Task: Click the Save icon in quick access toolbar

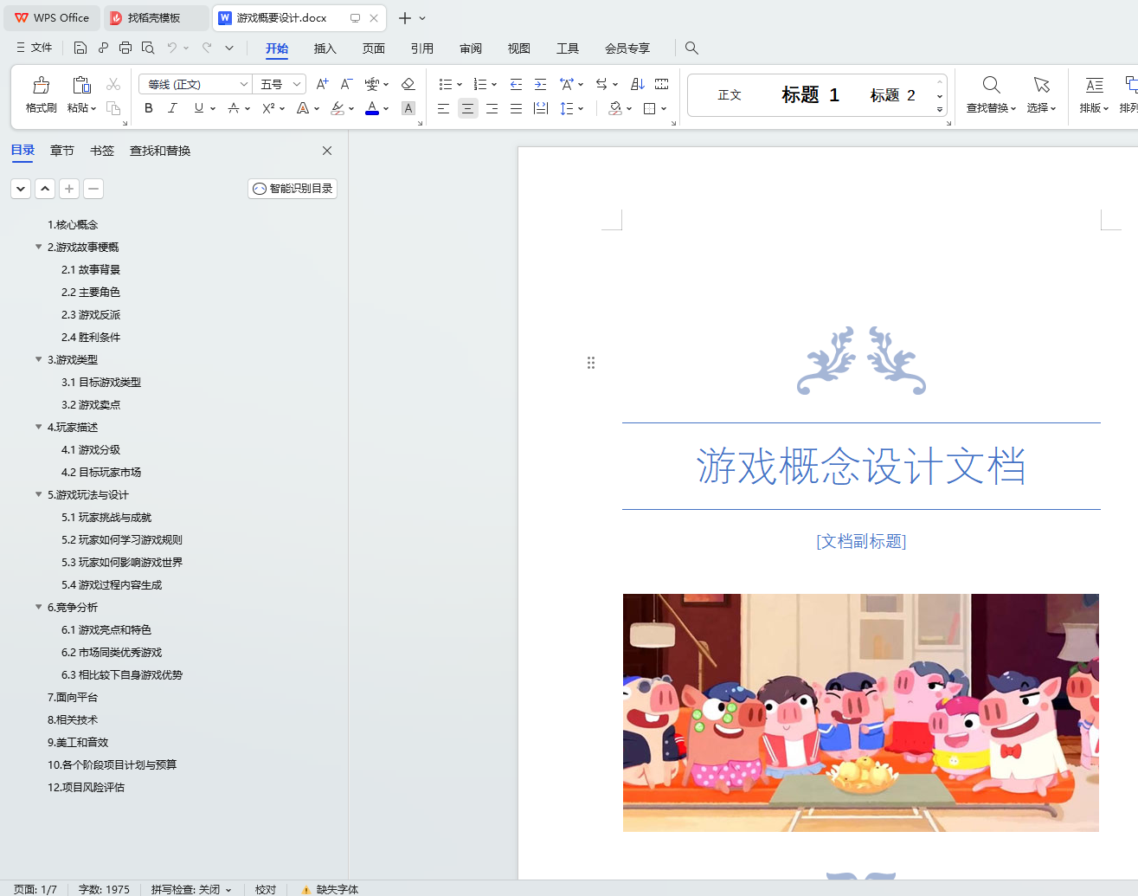Action: click(x=80, y=48)
